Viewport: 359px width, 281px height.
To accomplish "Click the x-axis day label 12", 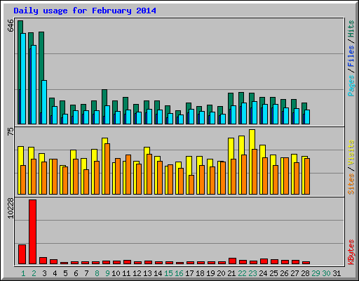I will coord(137,273).
